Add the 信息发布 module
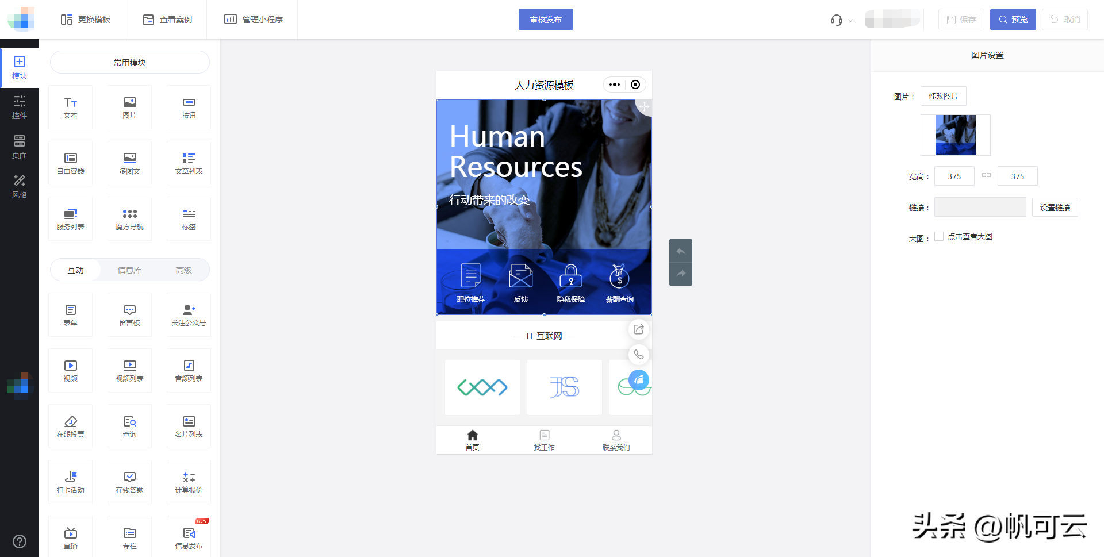1104x557 pixels. [x=189, y=537]
